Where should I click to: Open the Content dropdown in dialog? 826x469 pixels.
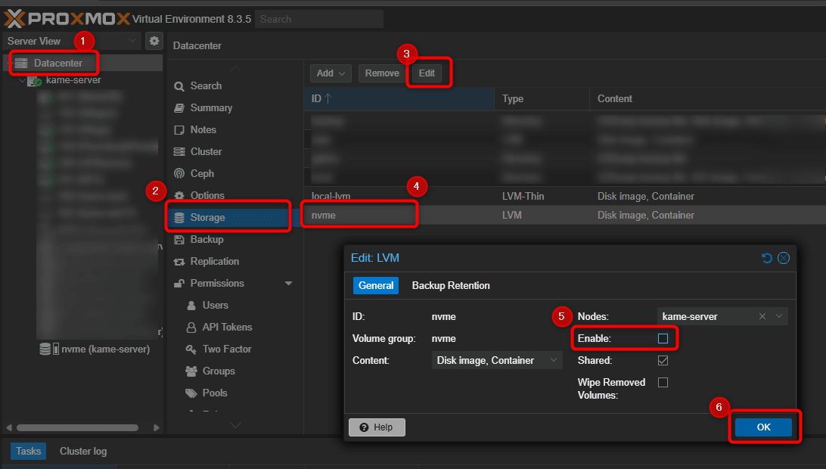[x=554, y=360]
